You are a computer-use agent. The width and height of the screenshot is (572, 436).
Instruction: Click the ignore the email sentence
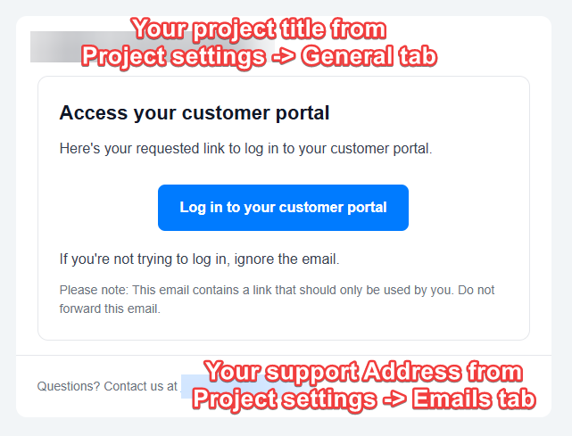pos(199,259)
